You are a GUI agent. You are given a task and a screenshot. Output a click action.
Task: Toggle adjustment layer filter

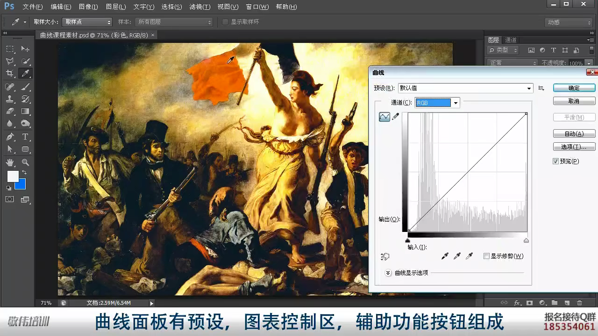tap(542, 50)
